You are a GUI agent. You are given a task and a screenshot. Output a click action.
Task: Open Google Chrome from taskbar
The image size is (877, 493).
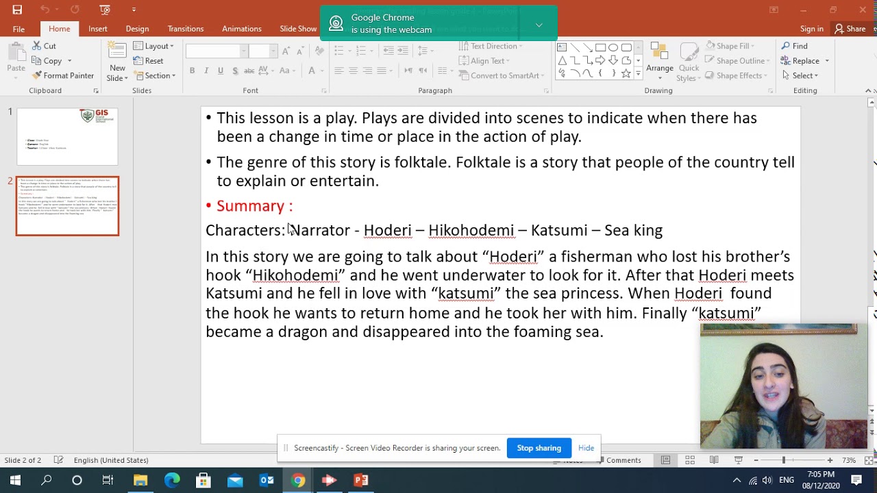tap(298, 480)
